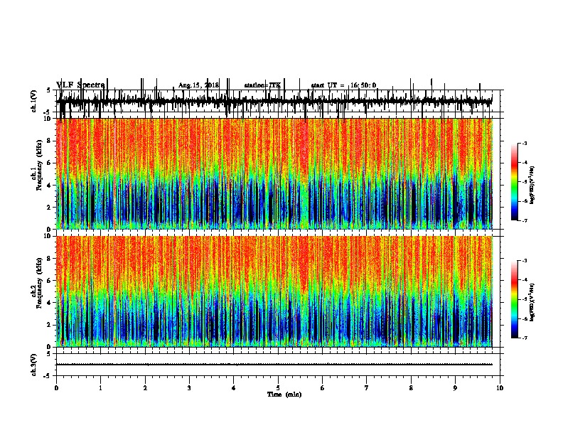Click the ch.2 spectrogram color bar
Screen dimensions: 563x435
pos(514,299)
